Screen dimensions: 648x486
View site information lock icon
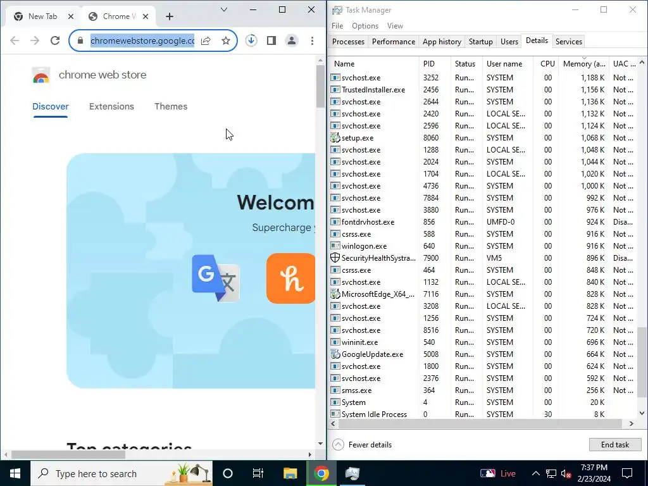click(x=80, y=40)
